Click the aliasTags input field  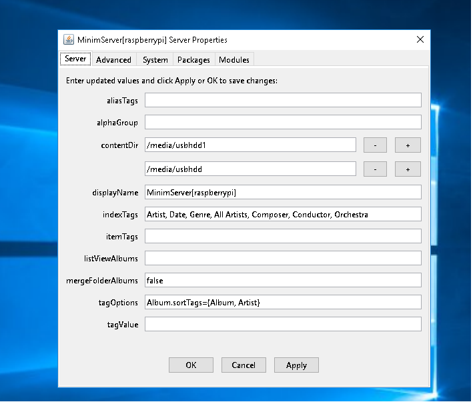pyautogui.click(x=284, y=101)
